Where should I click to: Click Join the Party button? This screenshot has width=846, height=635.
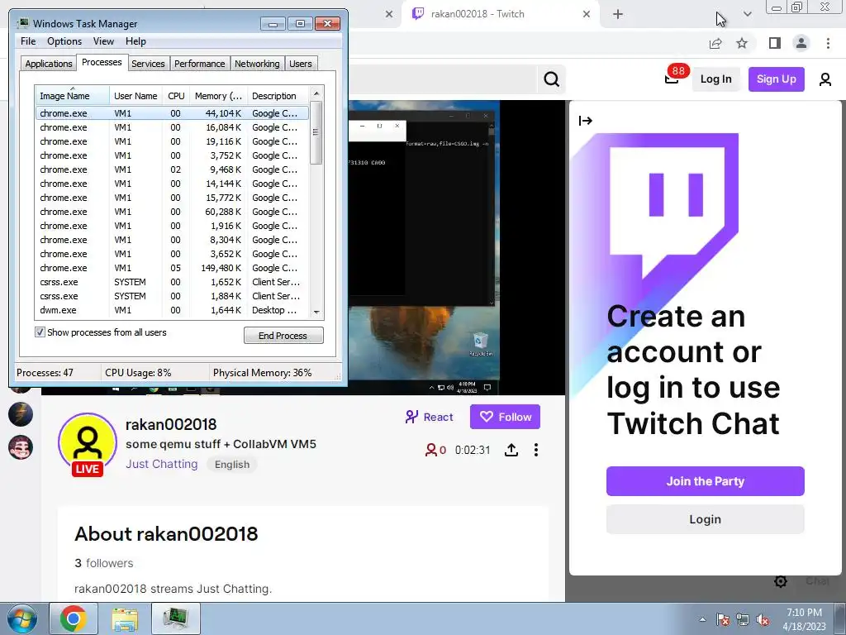(x=706, y=481)
